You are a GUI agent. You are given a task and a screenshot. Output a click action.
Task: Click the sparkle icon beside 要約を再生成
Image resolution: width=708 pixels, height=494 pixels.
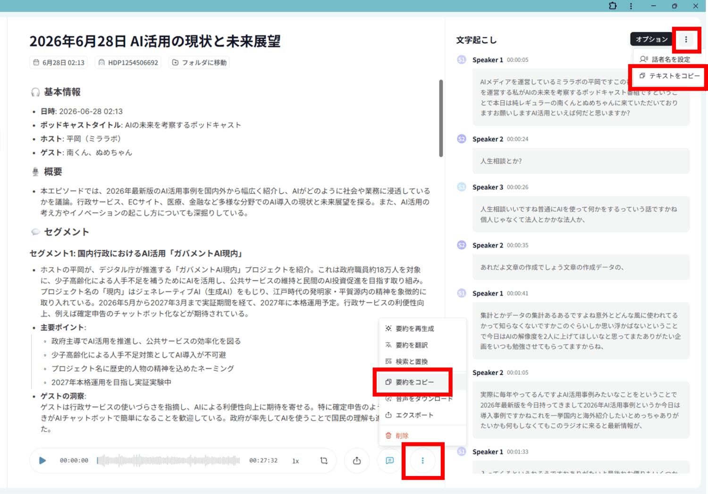coord(388,328)
